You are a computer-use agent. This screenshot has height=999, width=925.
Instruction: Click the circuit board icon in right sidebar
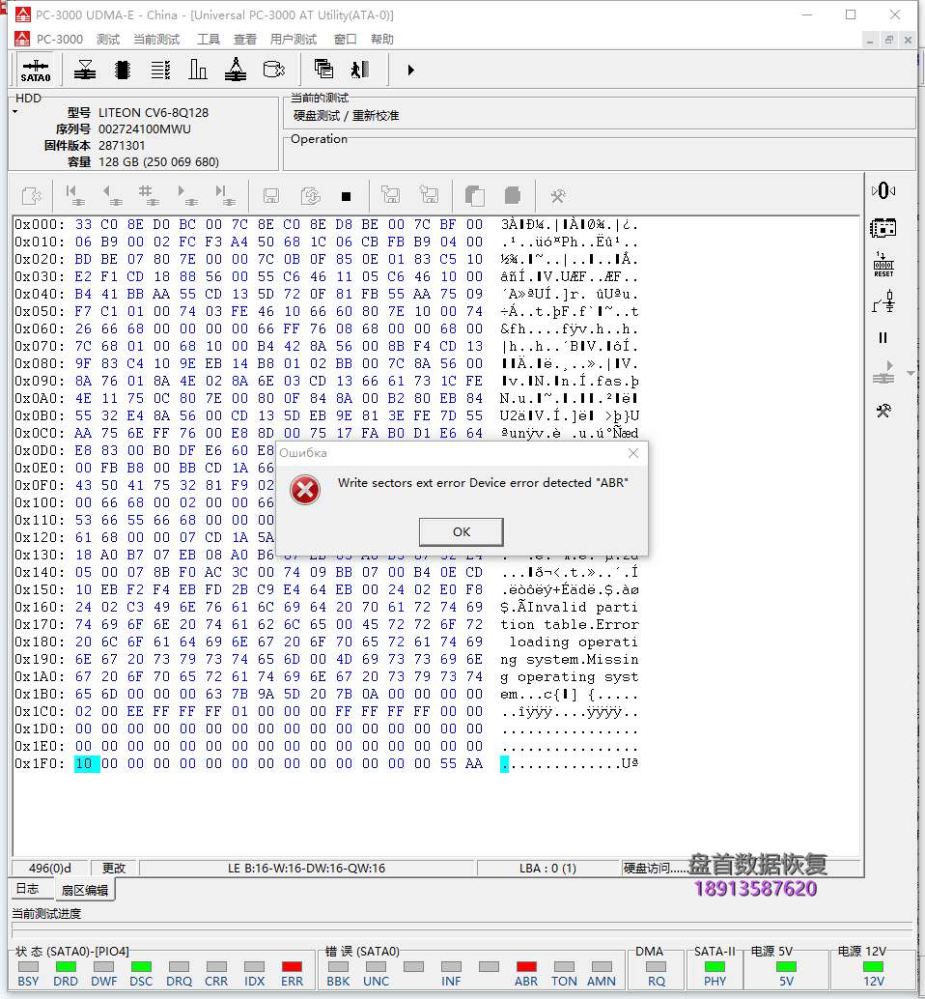point(883,227)
